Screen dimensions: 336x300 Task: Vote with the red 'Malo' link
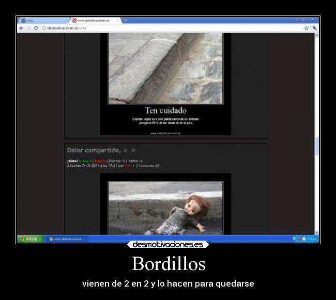click(100, 161)
